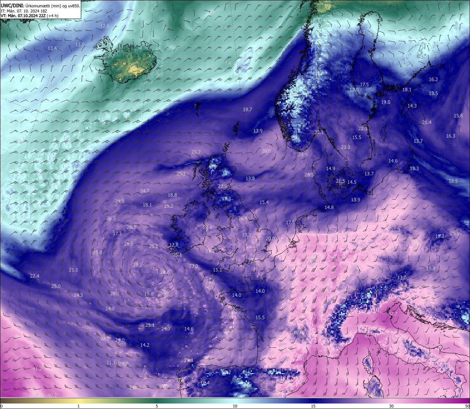The height and width of the screenshot is (409, 470).
Task: Click the 17.3 value in the Atlantic
Action: [x=117, y=234]
